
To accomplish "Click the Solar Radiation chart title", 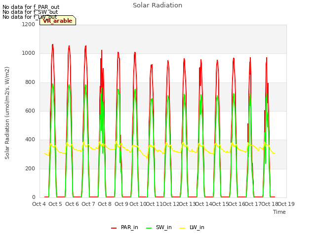I will [x=158, y=5].
